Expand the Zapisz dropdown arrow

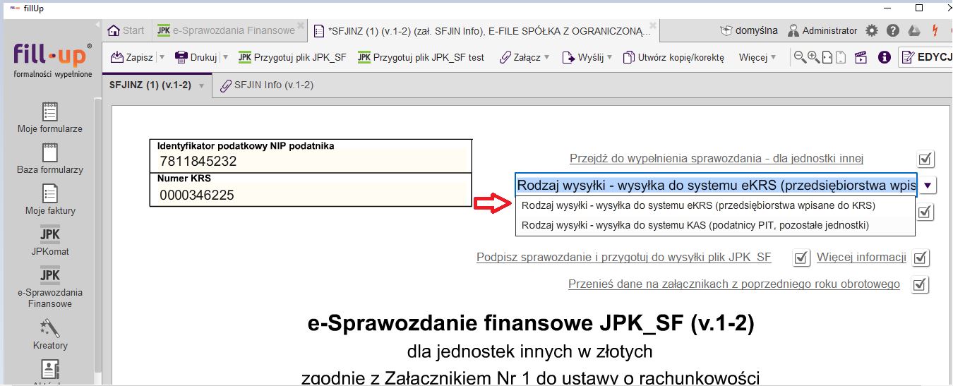162,57
